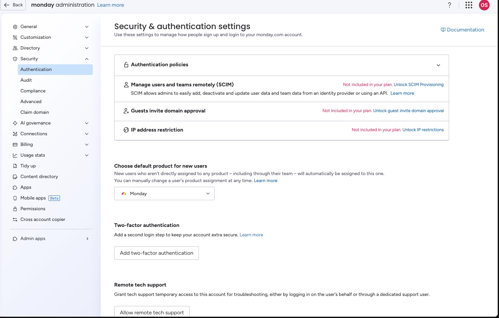Click the Authentication policies lock icon
The image size is (499, 318).
(x=126, y=65)
